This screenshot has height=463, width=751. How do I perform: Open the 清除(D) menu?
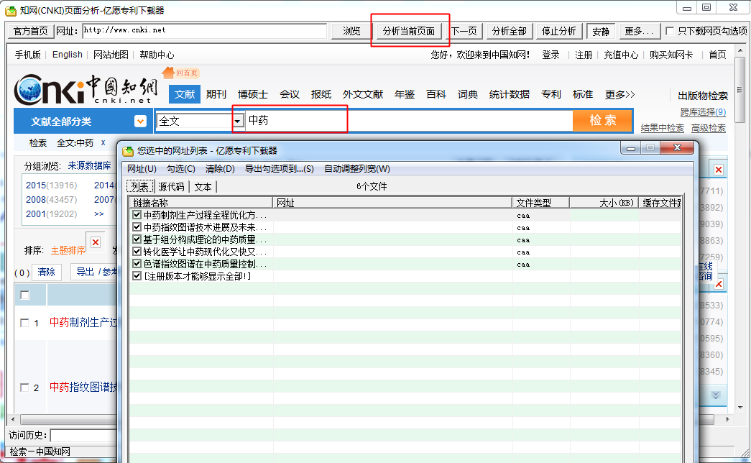pos(220,169)
